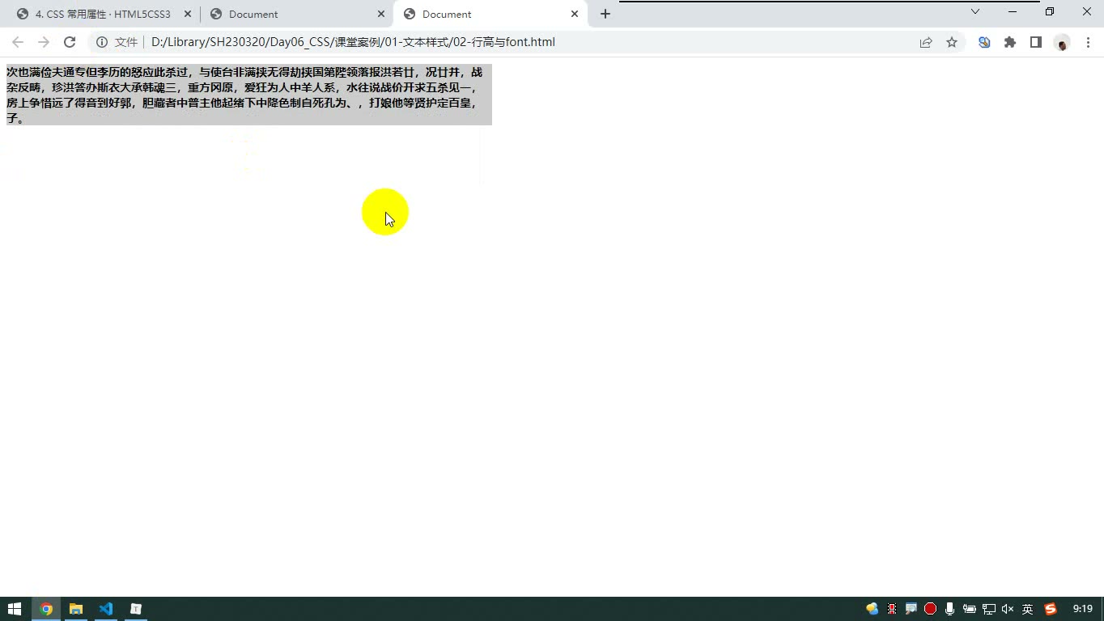Open the blue extension icon beside the bookmark star
Viewport: 1104px width, 621px height.
pyautogui.click(x=984, y=42)
